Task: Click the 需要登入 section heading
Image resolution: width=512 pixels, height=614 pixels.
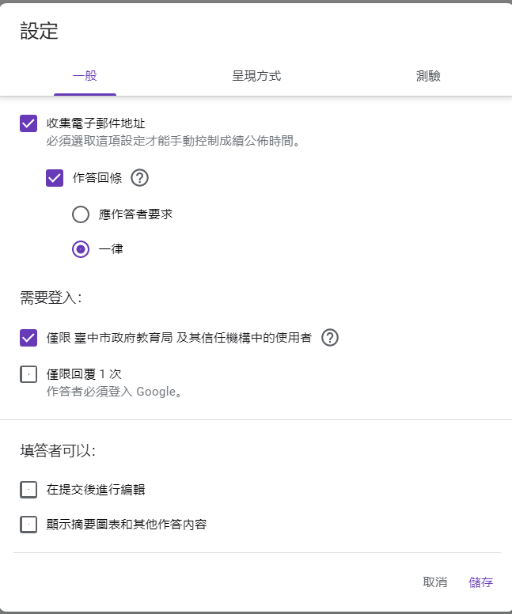Action: tap(51, 298)
